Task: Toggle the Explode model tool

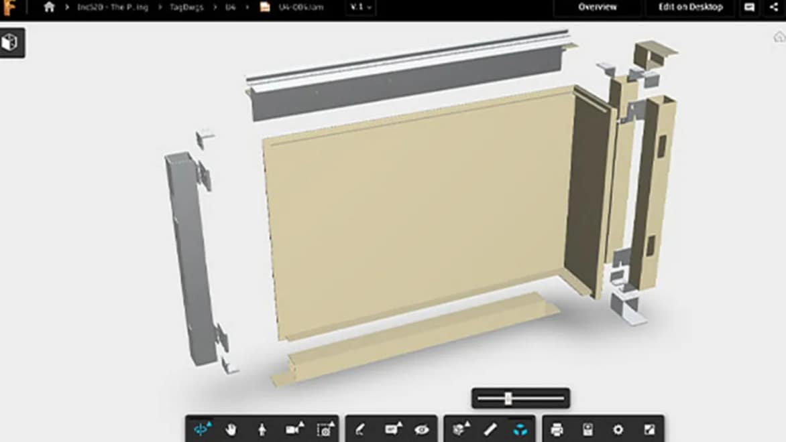Action: pyautogui.click(x=520, y=429)
